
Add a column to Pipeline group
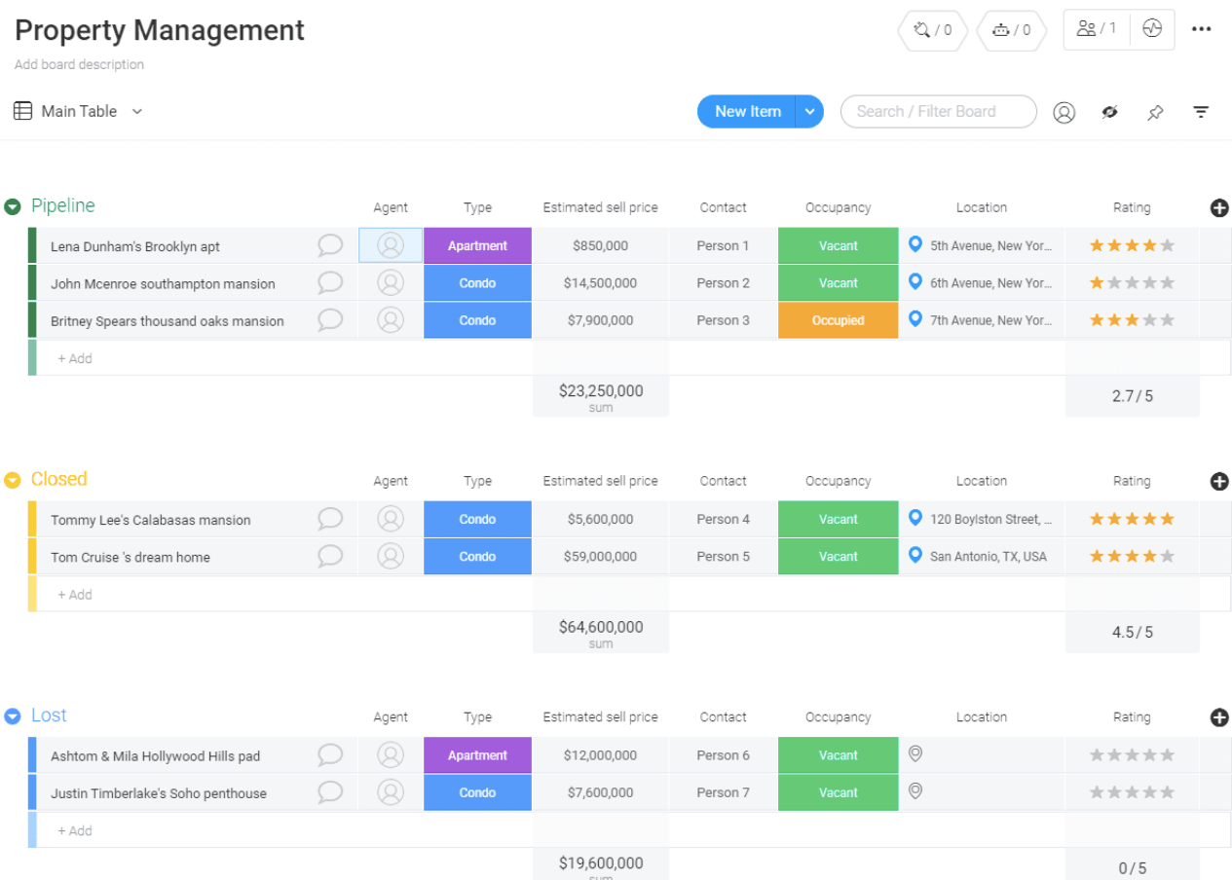coord(1219,207)
